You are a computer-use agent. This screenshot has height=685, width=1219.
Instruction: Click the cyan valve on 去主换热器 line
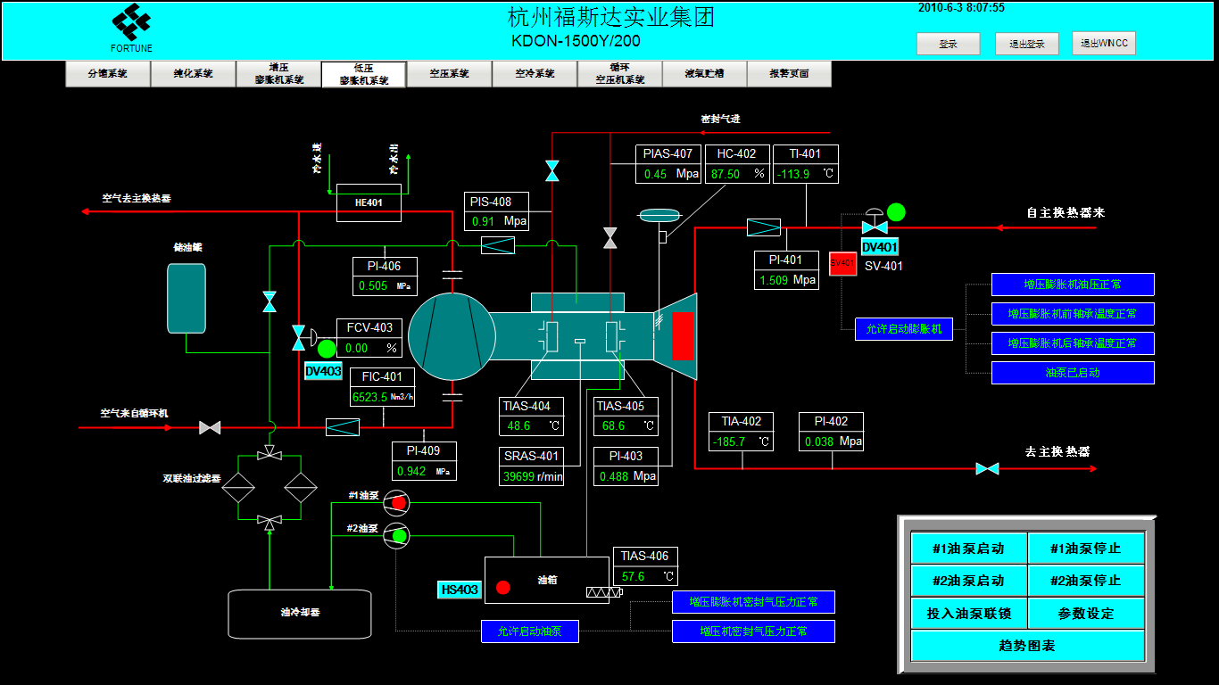click(x=987, y=468)
